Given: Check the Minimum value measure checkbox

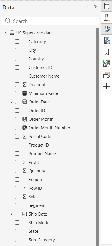Looking at the screenshot, I should tap(17, 93).
